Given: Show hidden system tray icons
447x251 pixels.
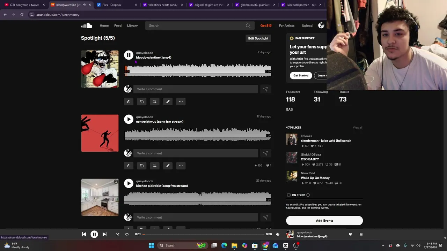Looking at the screenshot, I should click(x=383, y=245).
